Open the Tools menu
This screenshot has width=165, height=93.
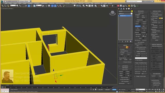point(10,3)
